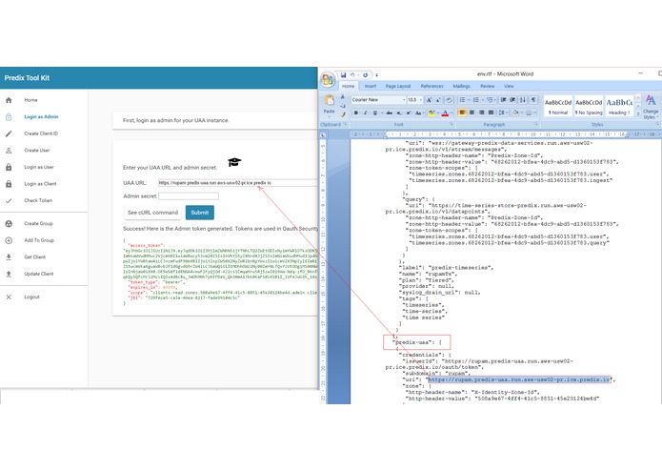This screenshot has width=662, height=471.
Task: Click the plus-circle icon beside Add To Group
Action: click(x=9, y=240)
